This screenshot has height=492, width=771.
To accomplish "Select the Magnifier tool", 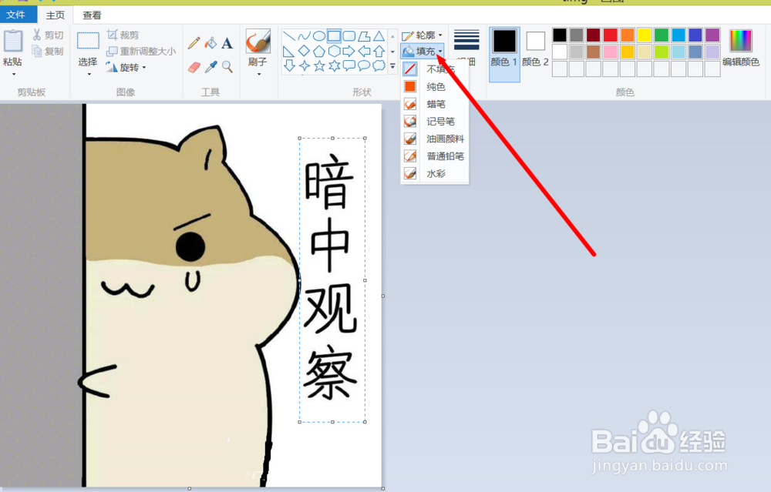I will click(x=227, y=67).
